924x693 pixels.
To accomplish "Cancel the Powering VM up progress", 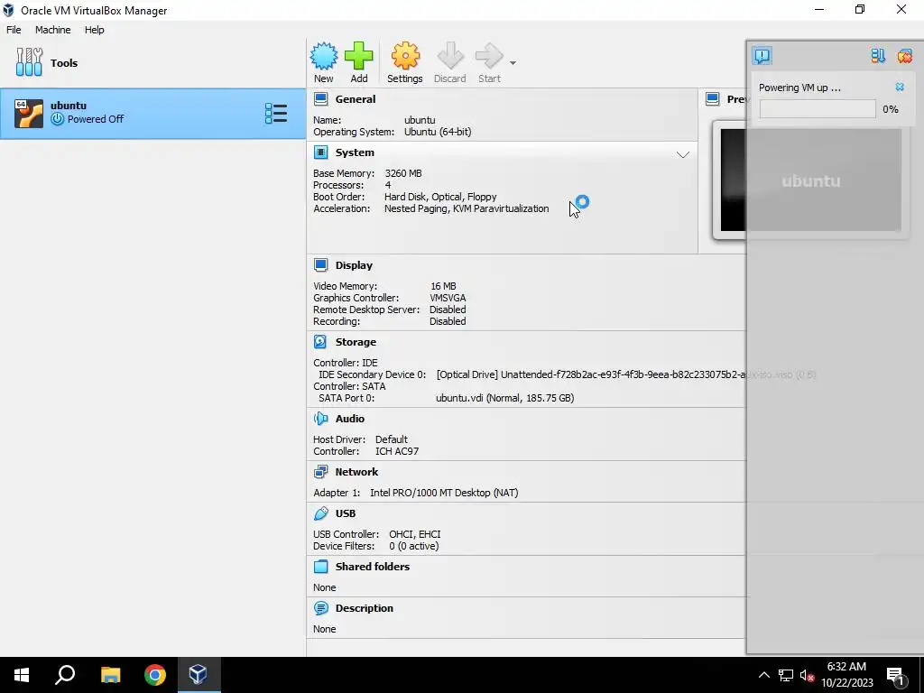I will (x=900, y=88).
